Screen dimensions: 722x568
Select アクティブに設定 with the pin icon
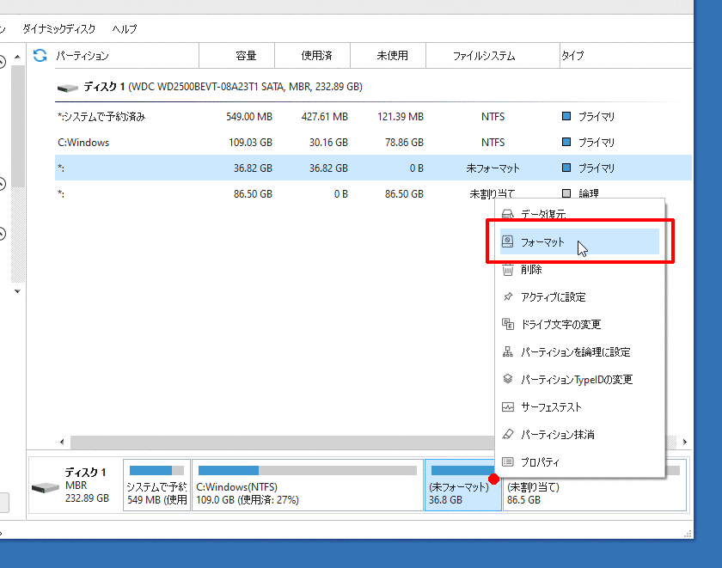553,297
